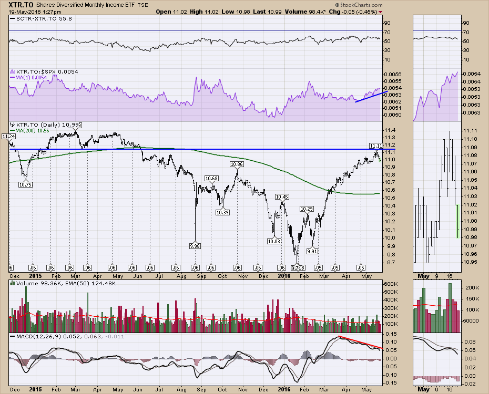Click the XTR.TO ticker symbol title
This screenshot has width=489, height=394.
point(21,5)
